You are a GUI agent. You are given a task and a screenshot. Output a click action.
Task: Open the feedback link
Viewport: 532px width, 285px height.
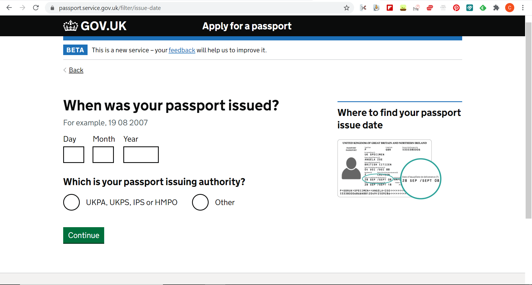[x=182, y=50]
